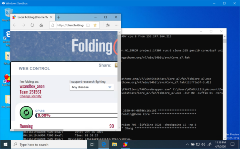Open the Windows Start menu
240x149 pixels.
(5, 145)
